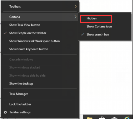This screenshot has width=133, height=119.
Task: Open the Toolbars submenu entry
Action: click(40, 7)
